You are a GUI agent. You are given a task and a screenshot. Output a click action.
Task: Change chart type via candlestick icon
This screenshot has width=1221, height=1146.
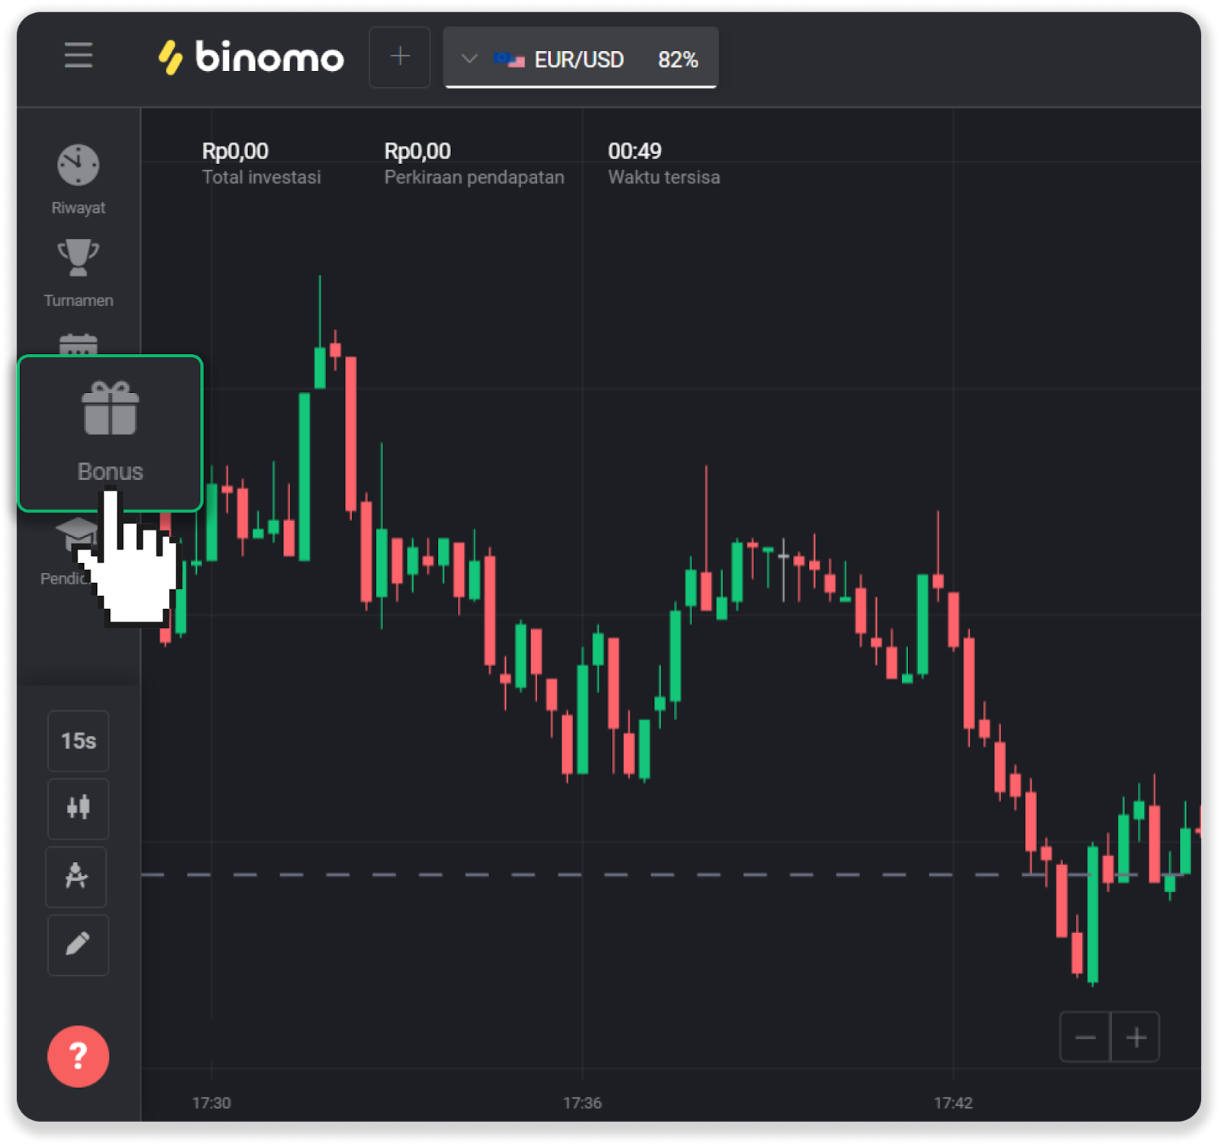click(78, 808)
